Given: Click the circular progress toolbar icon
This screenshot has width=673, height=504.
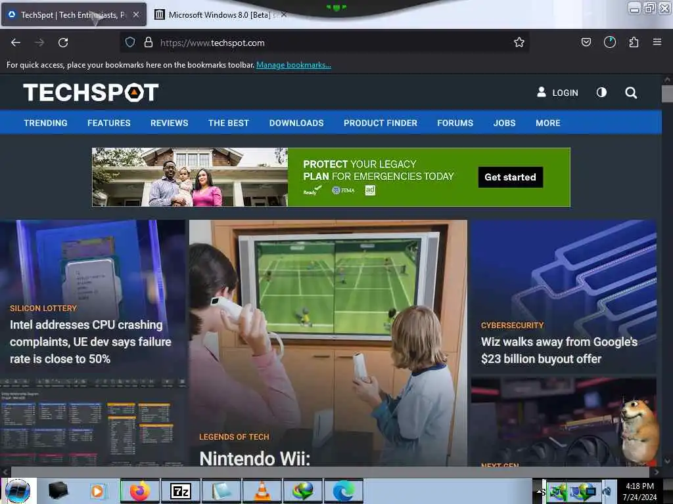Looking at the screenshot, I should click(x=610, y=42).
